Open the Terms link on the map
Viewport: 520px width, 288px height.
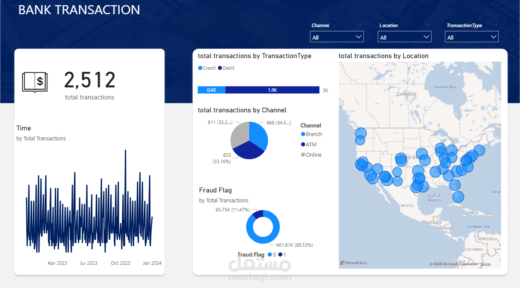pyautogui.click(x=485, y=264)
